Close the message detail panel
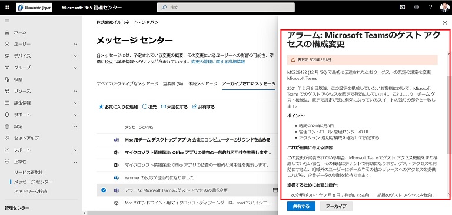Image resolution: width=452 pixels, height=215 pixels. (444, 23)
